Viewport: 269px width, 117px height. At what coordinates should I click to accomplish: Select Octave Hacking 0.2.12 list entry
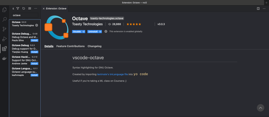coord(25,60)
